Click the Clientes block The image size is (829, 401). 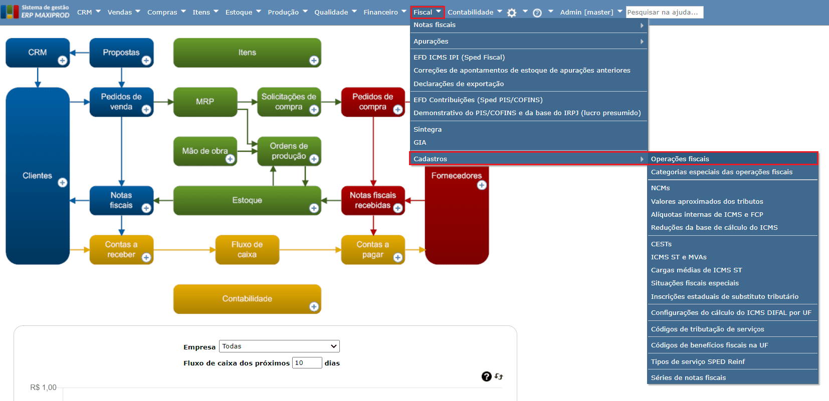(x=38, y=176)
